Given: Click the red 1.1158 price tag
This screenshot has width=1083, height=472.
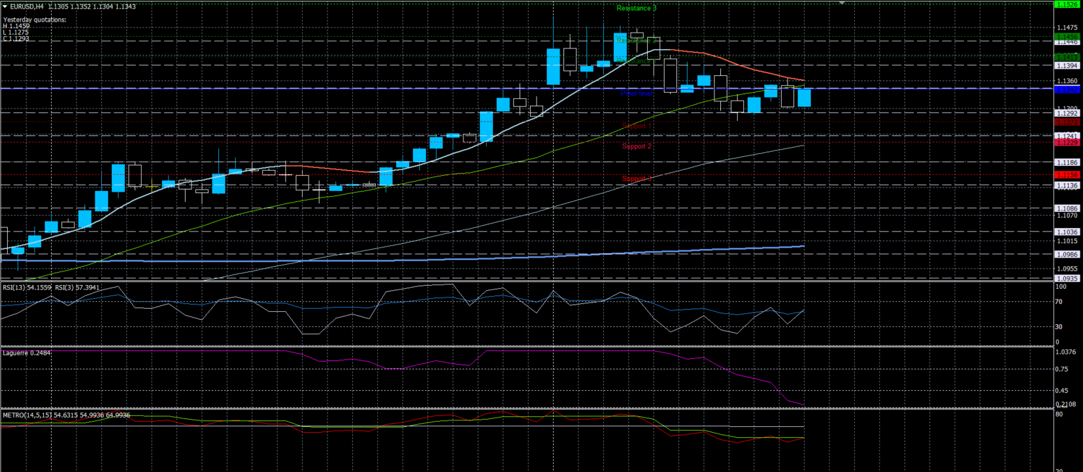Looking at the screenshot, I should pos(1067,175).
